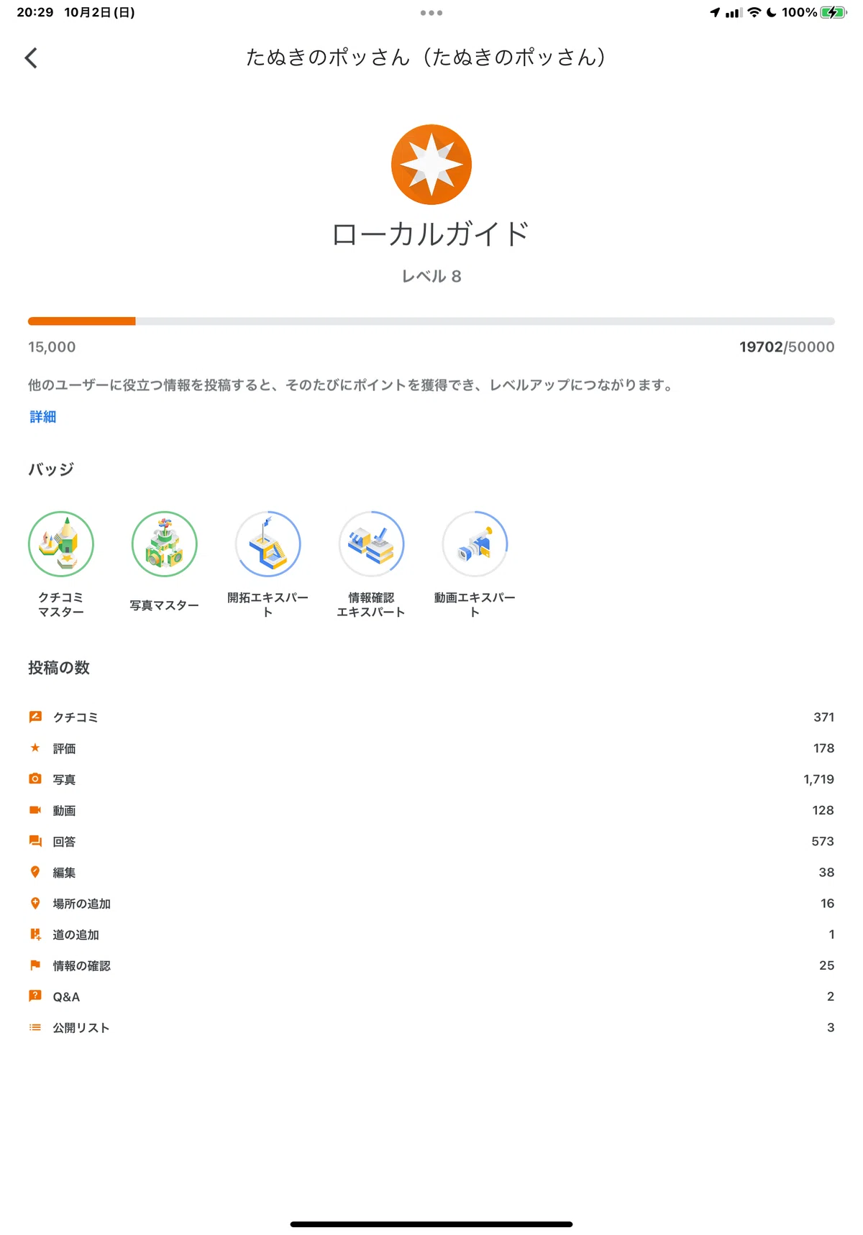This screenshot has height=1235, width=863.
Task: Click the camera icon beside 写真
Action: 35,779
